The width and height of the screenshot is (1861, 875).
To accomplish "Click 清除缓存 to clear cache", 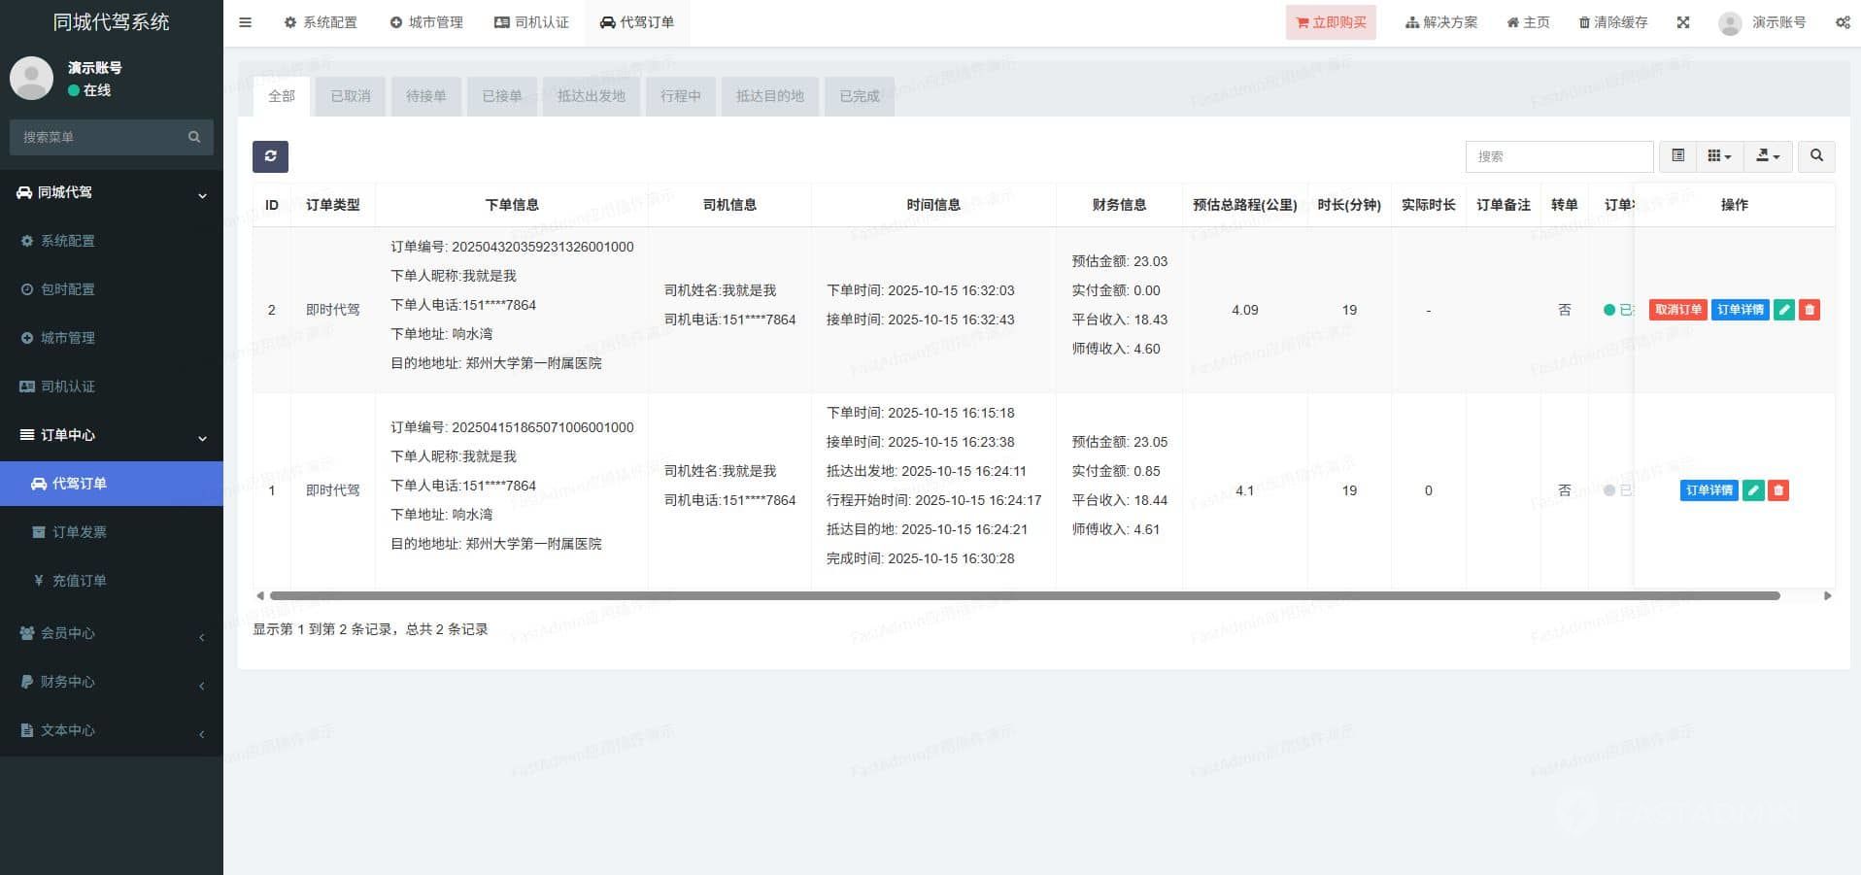I will (1613, 22).
